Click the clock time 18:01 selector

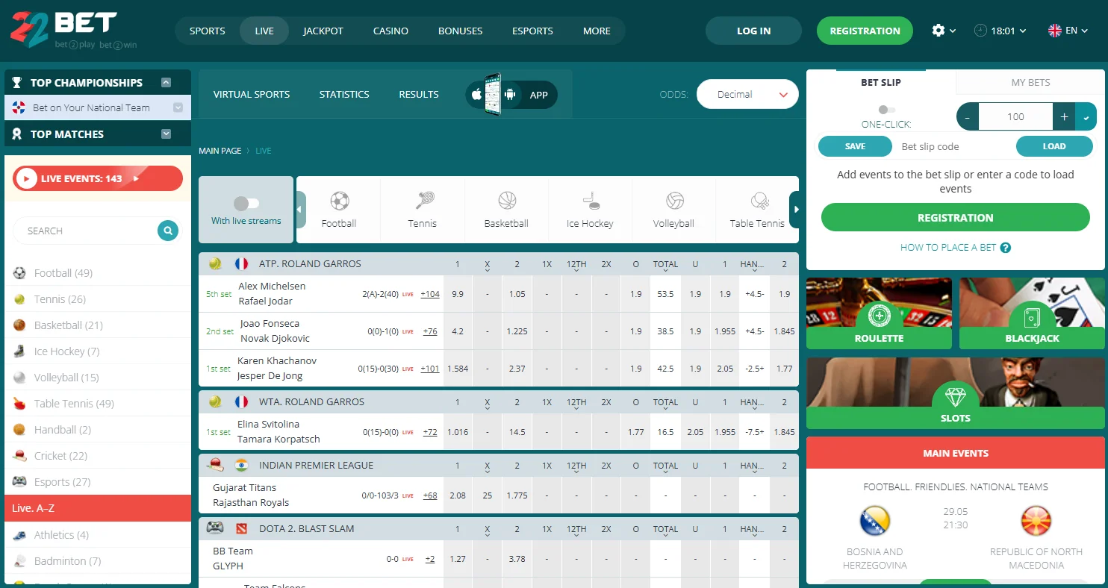(1000, 31)
